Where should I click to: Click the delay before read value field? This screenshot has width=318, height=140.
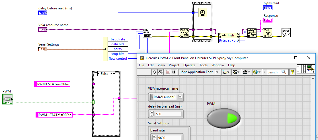point(168,114)
